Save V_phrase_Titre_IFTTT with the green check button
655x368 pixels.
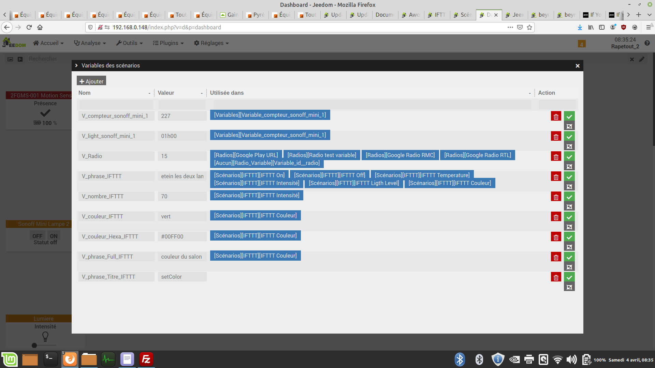[x=569, y=277]
